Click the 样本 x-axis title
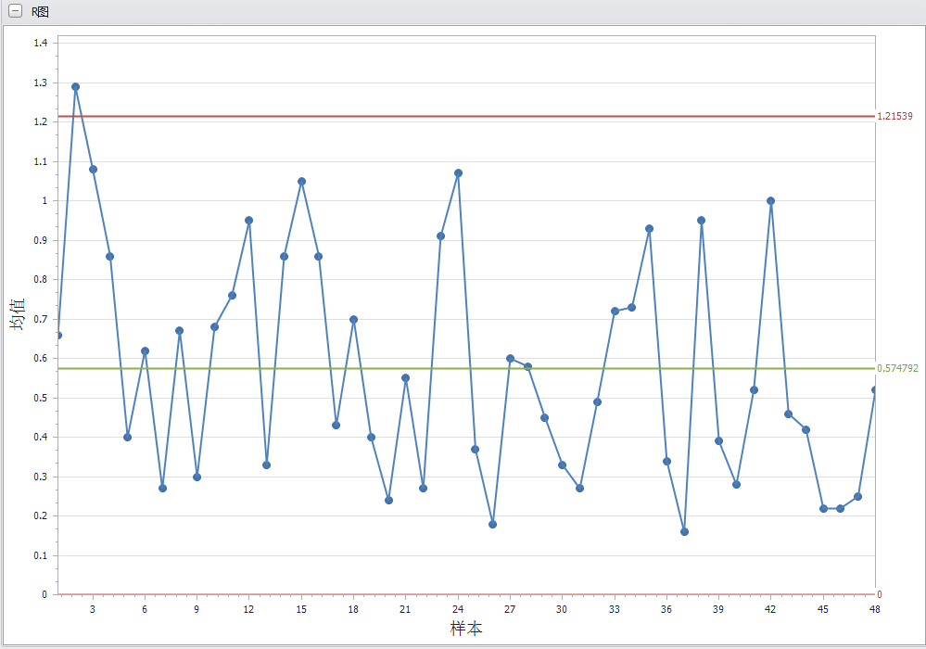926x649 pixels. [x=466, y=629]
